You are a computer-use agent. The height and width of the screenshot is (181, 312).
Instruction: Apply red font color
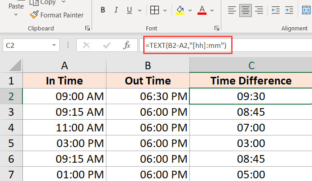202,10
